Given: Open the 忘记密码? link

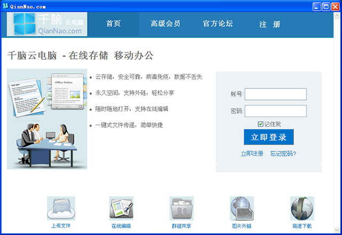Looking at the screenshot, I should (283, 154).
